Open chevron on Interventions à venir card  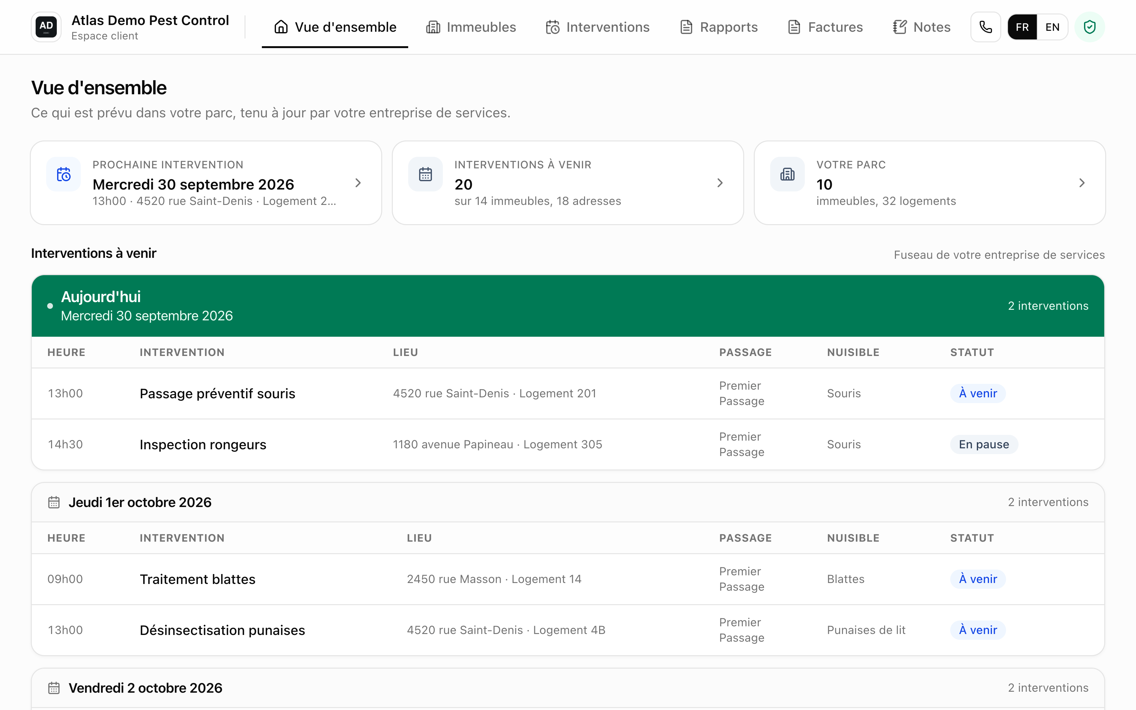coord(720,183)
